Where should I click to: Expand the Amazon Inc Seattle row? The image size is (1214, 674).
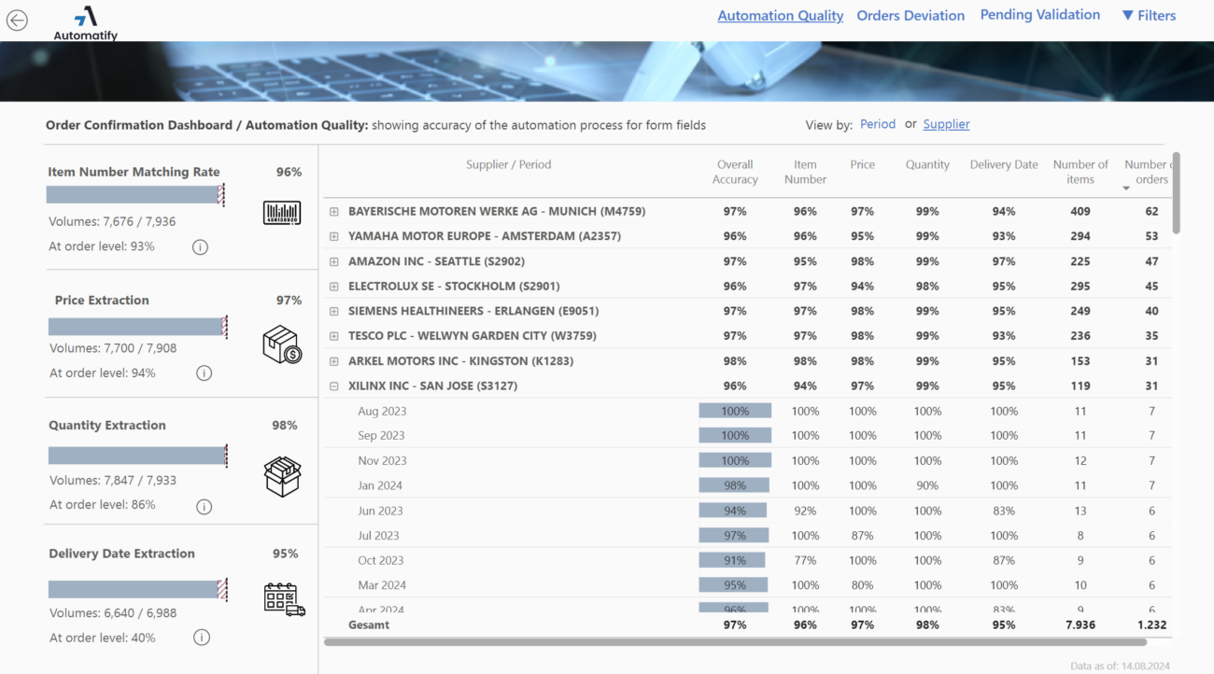pos(334,261)
